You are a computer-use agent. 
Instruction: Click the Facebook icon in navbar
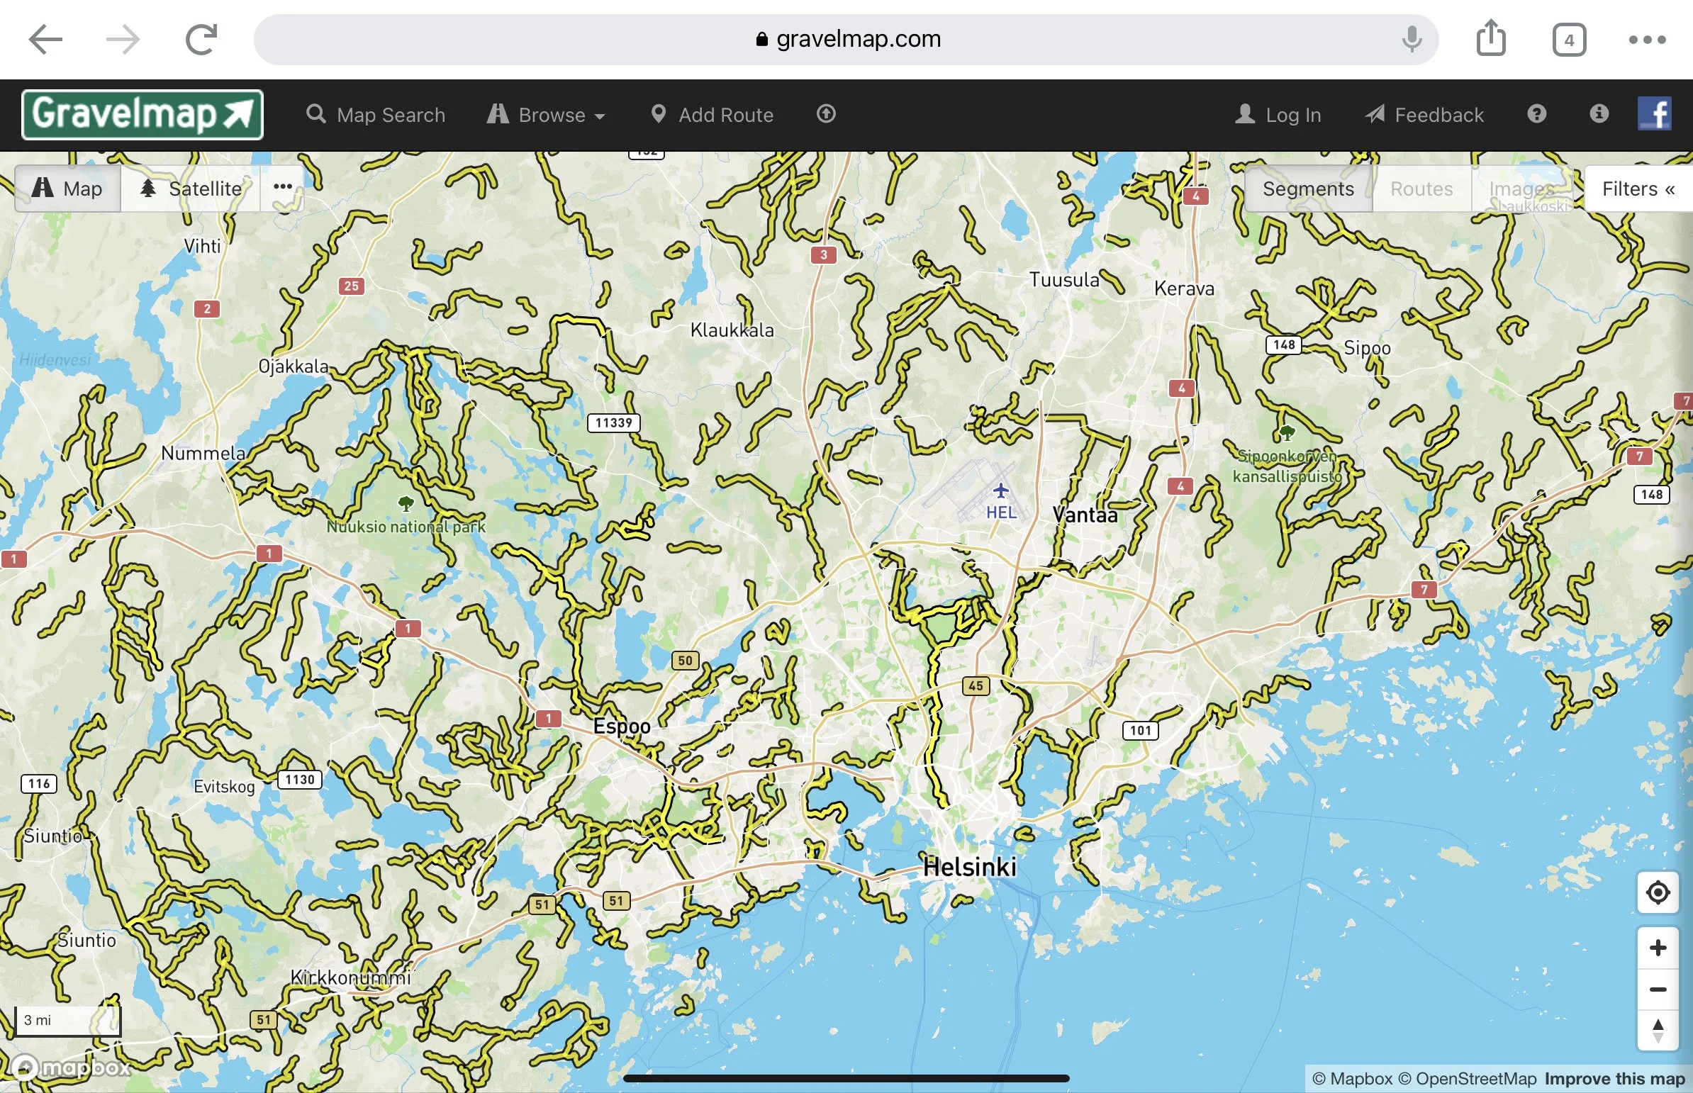(1654, 114)
